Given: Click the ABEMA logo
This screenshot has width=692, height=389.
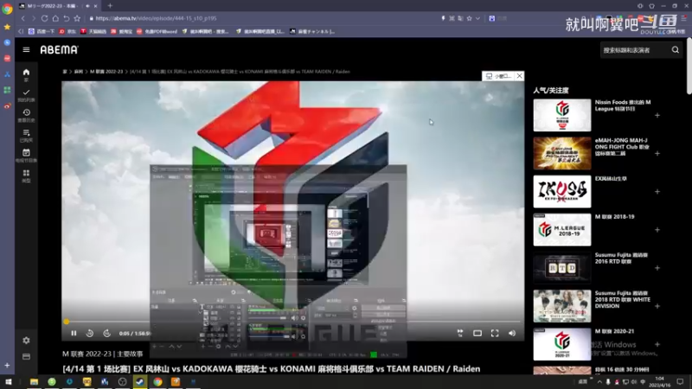Looking at the screenshot, I should coord(59,50).
